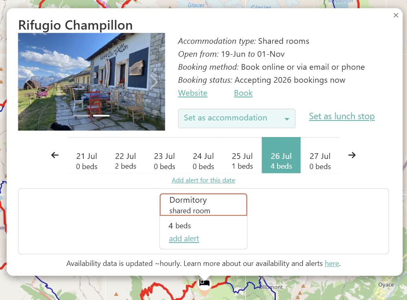Click add alert under Dormitory
407x300 pixels.
tap(184, 239)
